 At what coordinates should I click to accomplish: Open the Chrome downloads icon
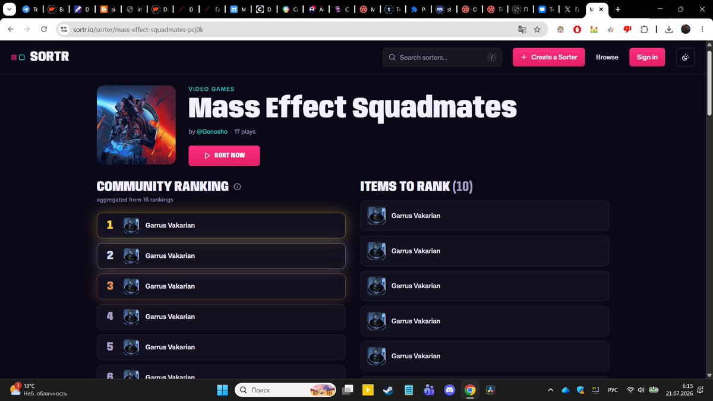click(669, 29)
